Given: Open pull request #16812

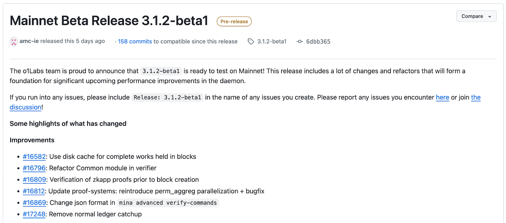Looking at the screenshot, I should [x=34, y=191].
